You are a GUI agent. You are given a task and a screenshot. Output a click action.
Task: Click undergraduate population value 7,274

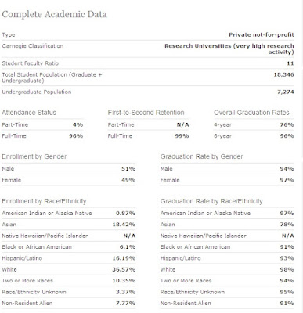click(285, 92)
